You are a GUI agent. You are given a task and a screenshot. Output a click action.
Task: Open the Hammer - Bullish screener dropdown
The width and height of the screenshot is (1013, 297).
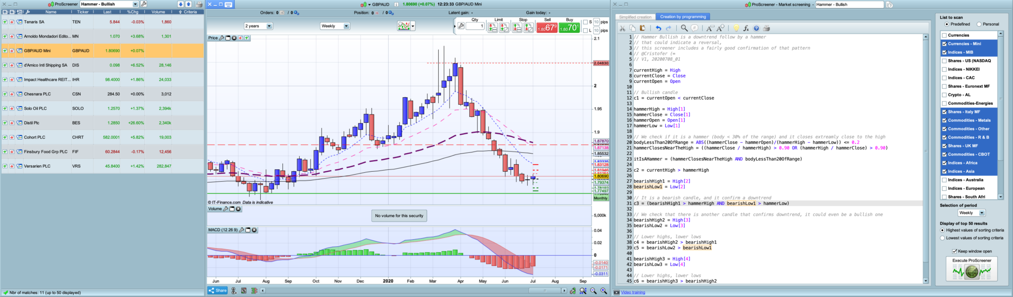[135, 4]
